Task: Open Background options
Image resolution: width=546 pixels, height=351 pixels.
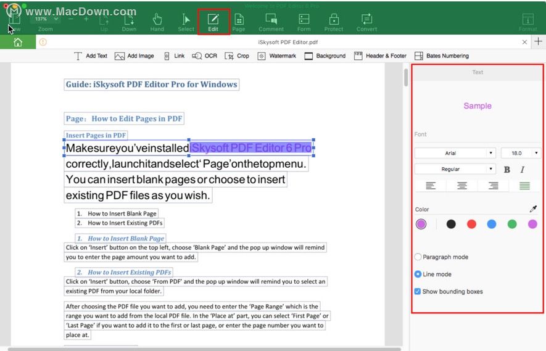Action: (x=325, y=56)
